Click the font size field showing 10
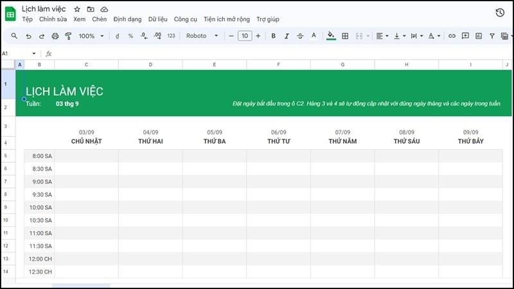The height and width of the screenshot is (289, 514). (244, 36)
